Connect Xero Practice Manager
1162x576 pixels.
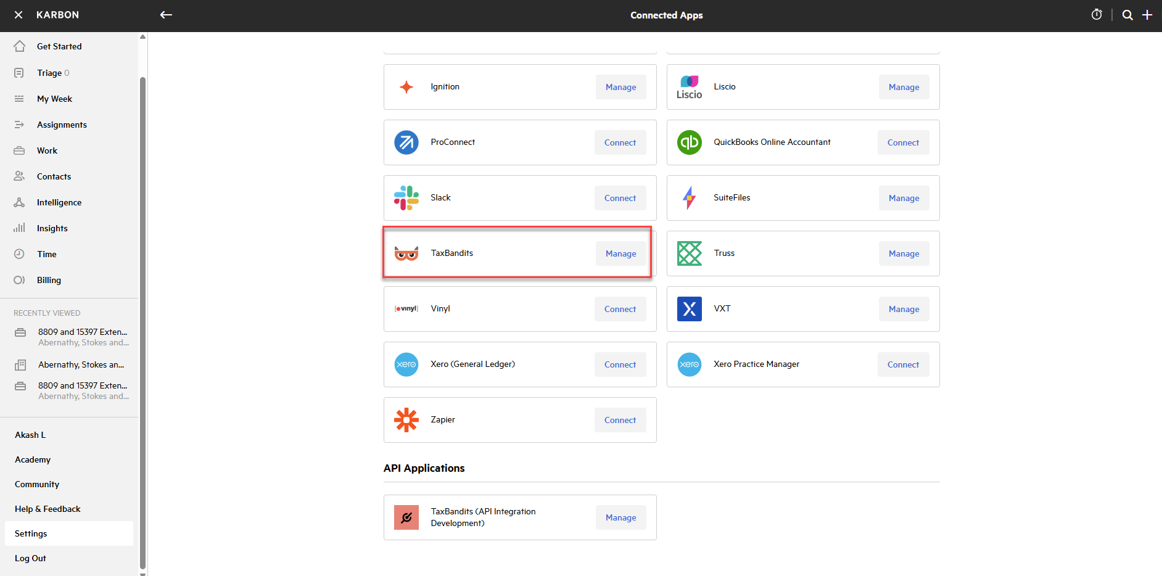[x=904, y=364]
